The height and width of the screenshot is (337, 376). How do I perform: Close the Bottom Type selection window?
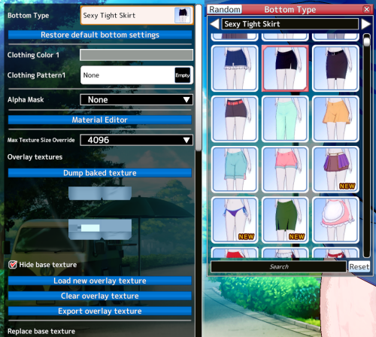click(x=367, y=10)
